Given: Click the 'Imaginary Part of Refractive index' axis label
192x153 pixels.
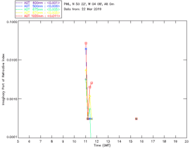Looking at the screenshot, I should coord(3,79).
